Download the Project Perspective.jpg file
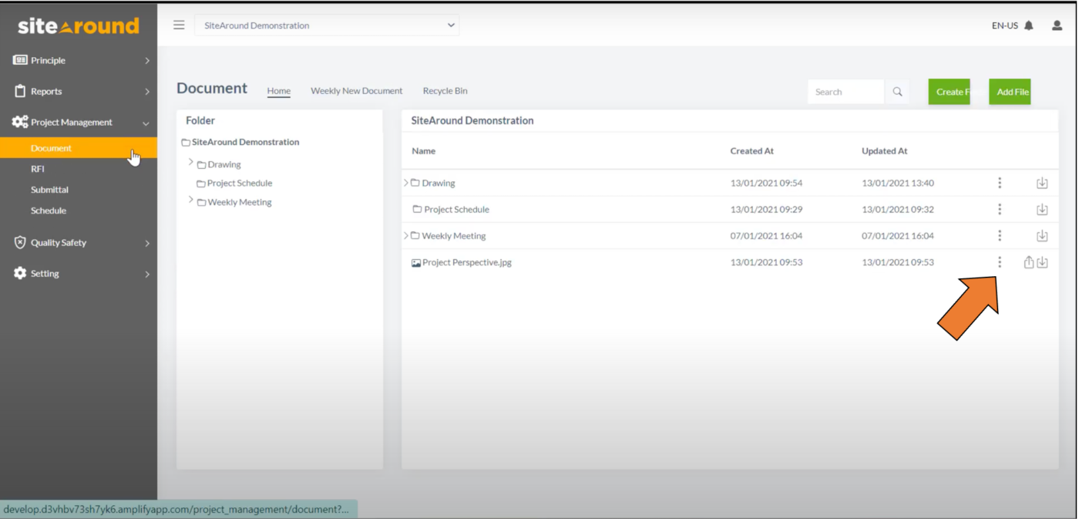The width and height of the screenshot is (1079, 519). (x=1043, y=262)
